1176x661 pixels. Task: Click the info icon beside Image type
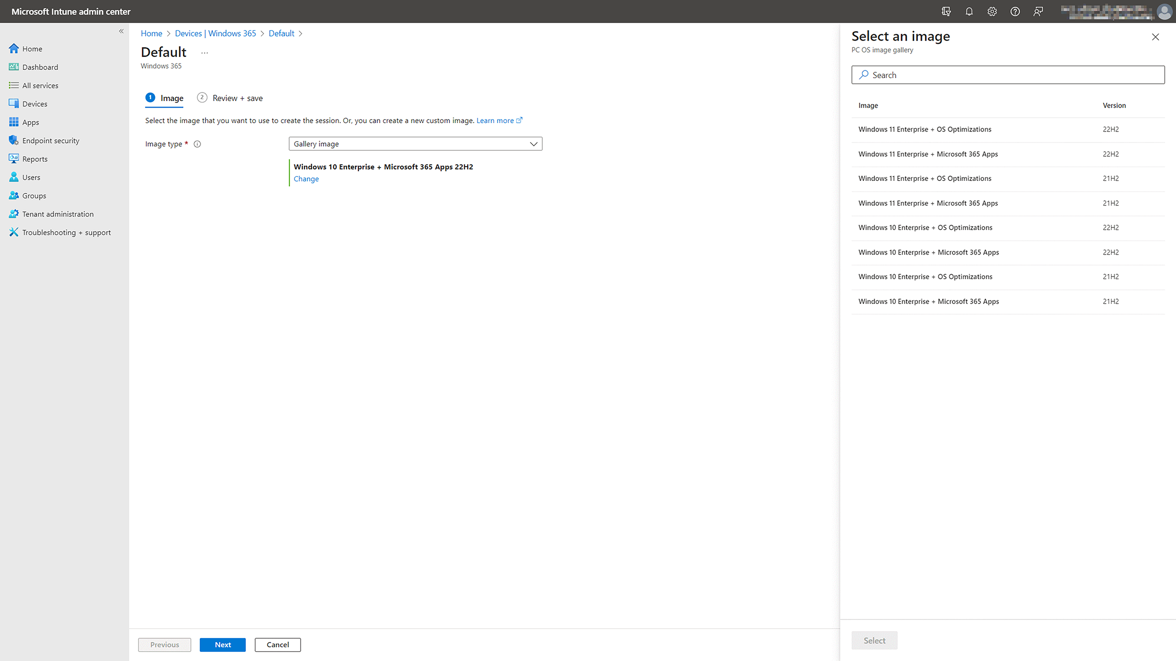[197, 144]
